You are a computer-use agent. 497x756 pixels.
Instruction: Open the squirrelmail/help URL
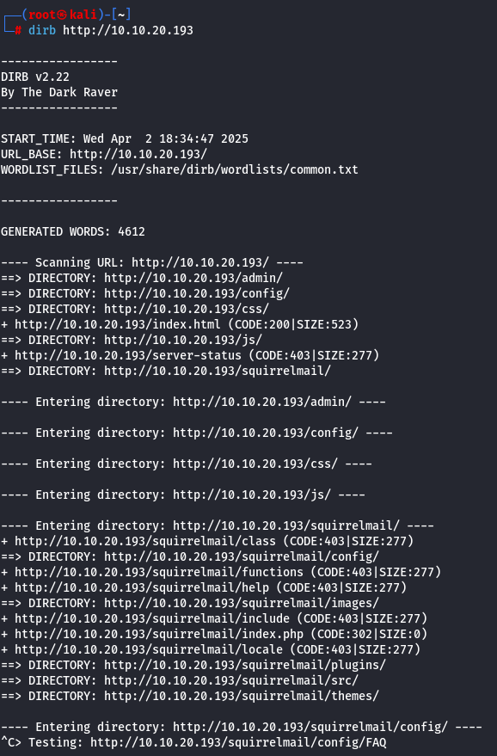(x=142, y=587)
